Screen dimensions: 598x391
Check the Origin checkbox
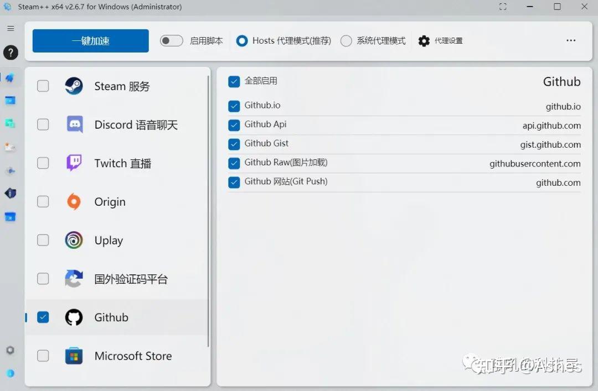tap(43, 202)
